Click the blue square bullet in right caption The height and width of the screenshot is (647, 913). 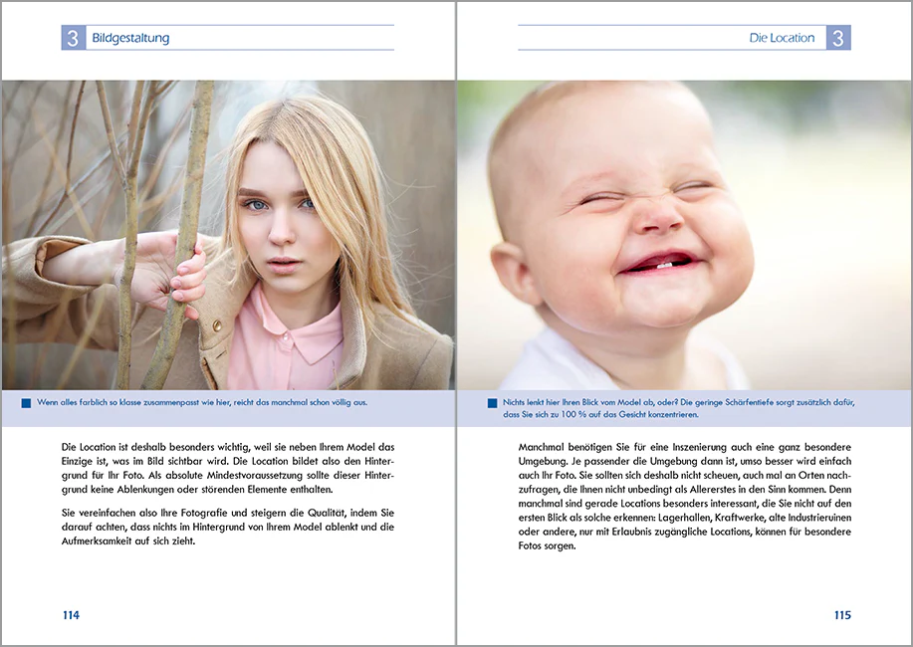(x=493, y=403)
